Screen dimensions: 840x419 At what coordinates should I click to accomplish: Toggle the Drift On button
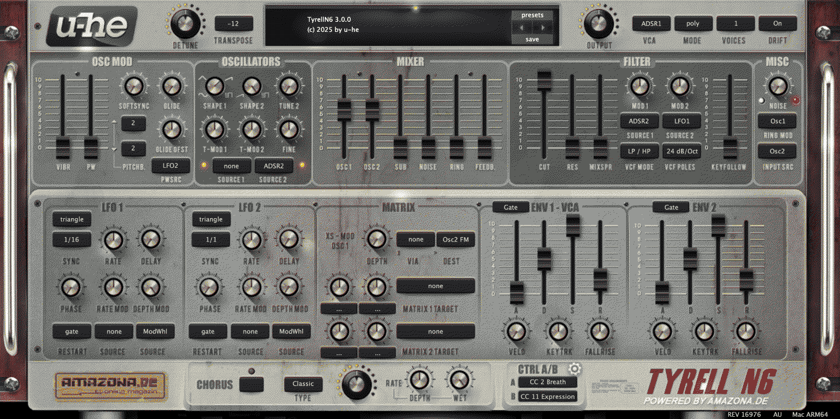coord(777,23)
